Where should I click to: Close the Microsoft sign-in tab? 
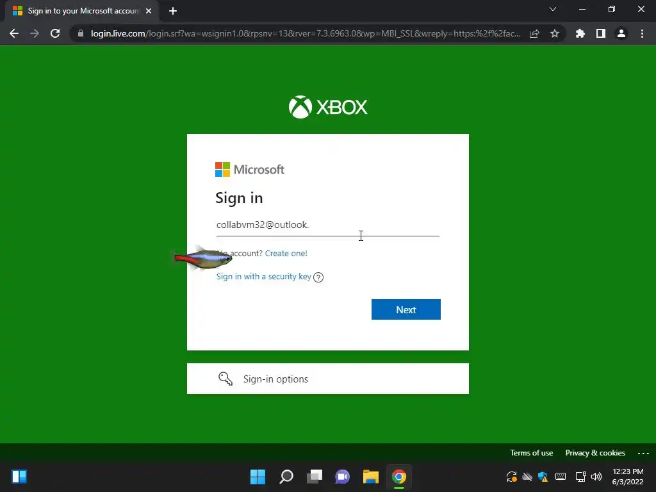tap(149, 11)
